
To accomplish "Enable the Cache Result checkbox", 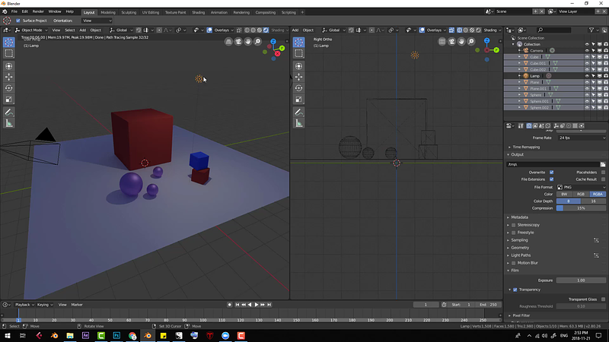I will click(603, 179).
